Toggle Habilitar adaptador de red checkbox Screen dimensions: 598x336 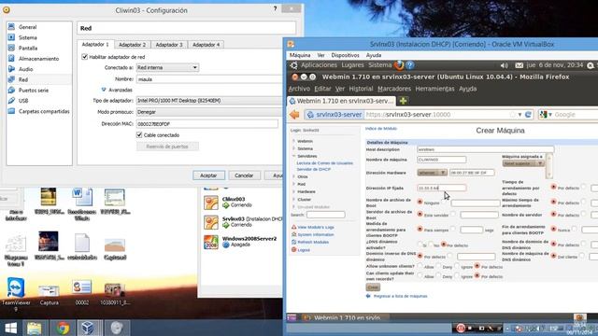(85, 57)
